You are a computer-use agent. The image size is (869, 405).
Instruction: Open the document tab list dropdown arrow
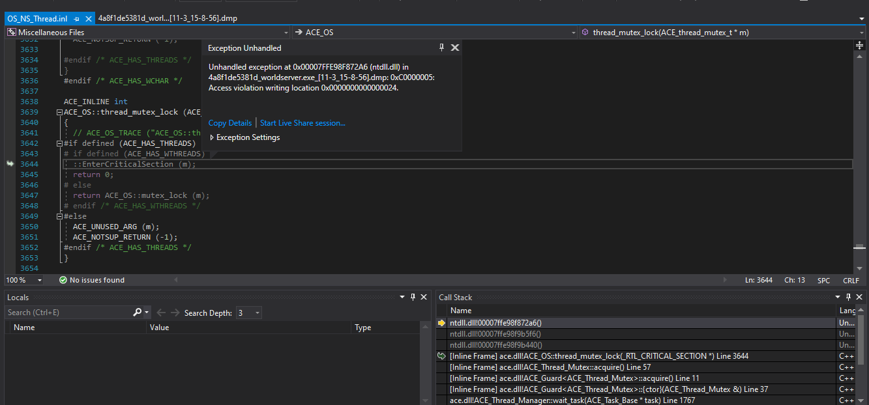(861, 19)
